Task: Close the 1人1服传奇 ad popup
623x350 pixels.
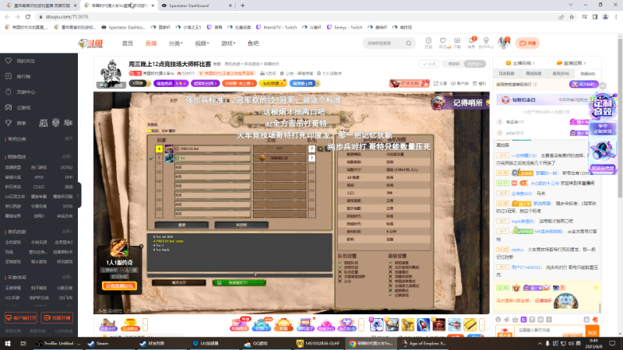Action: (x=141, y=247)
